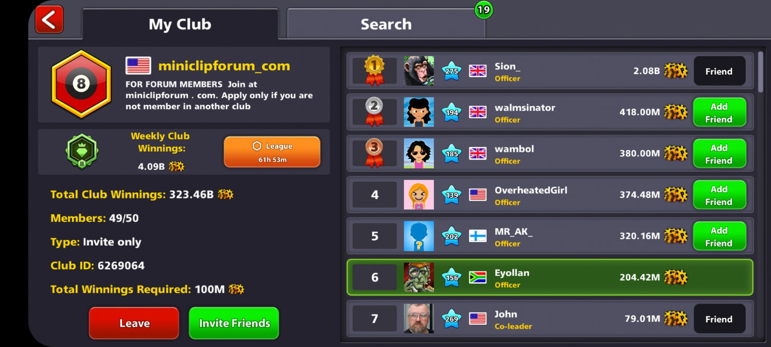
Task: Open the orange League timer button
Action: pos(272,152)
